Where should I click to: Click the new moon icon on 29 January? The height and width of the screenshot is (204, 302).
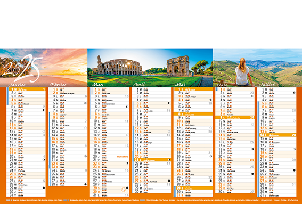44,188
